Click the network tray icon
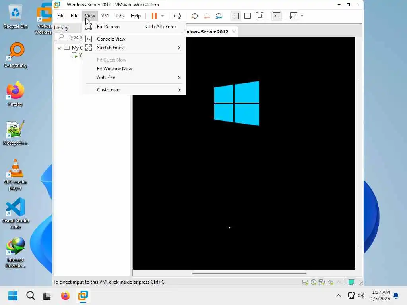This screenshot has height=305, width=407. pos(351,295)
